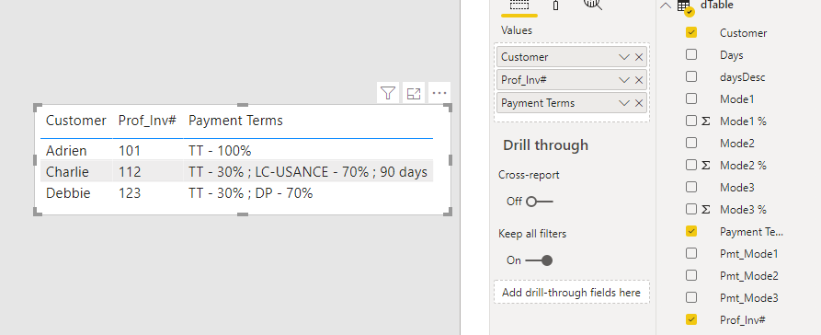Image resolution: width=821 pixels, height=335 pixels.
Task: Switch off the Keep all filters toggle
Action: [x=540, y=260]
